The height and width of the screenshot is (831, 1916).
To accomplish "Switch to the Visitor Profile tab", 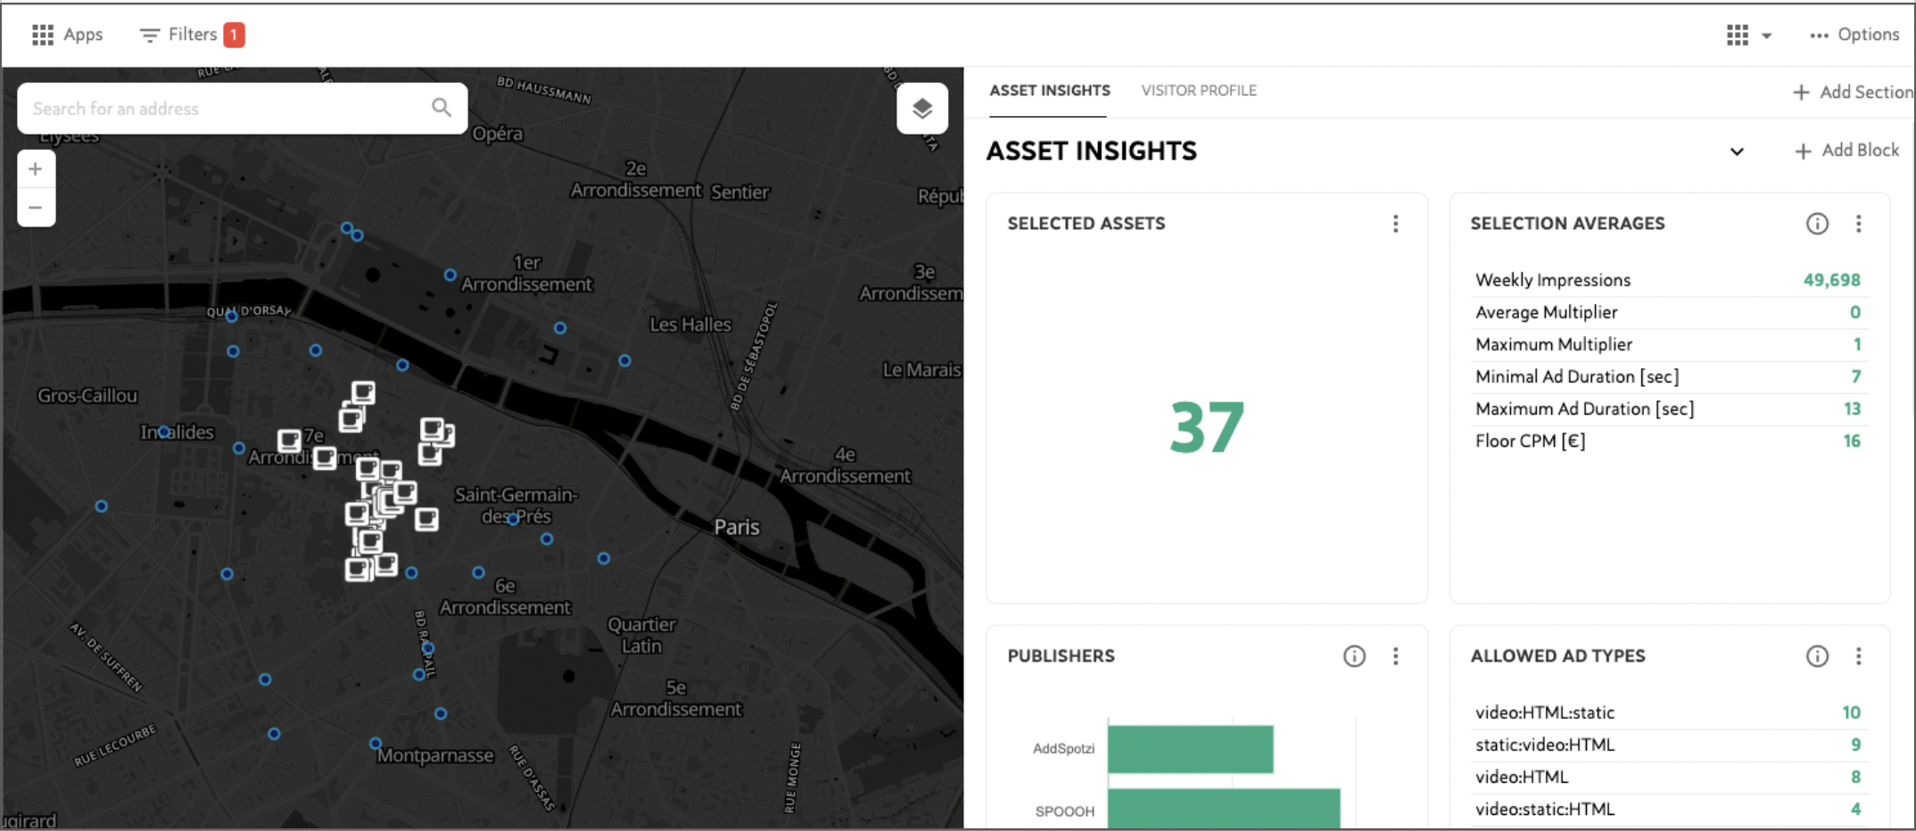I will click(1199, 91).
